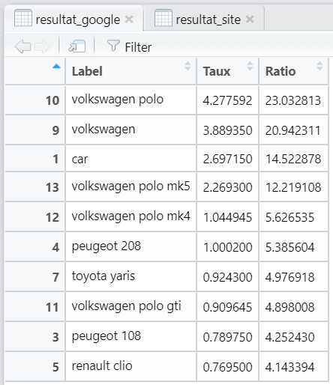This screenshot has height=385, width=333.
Task: Click the table grid icon on resultat_site tab
Action: pos(163,18)
